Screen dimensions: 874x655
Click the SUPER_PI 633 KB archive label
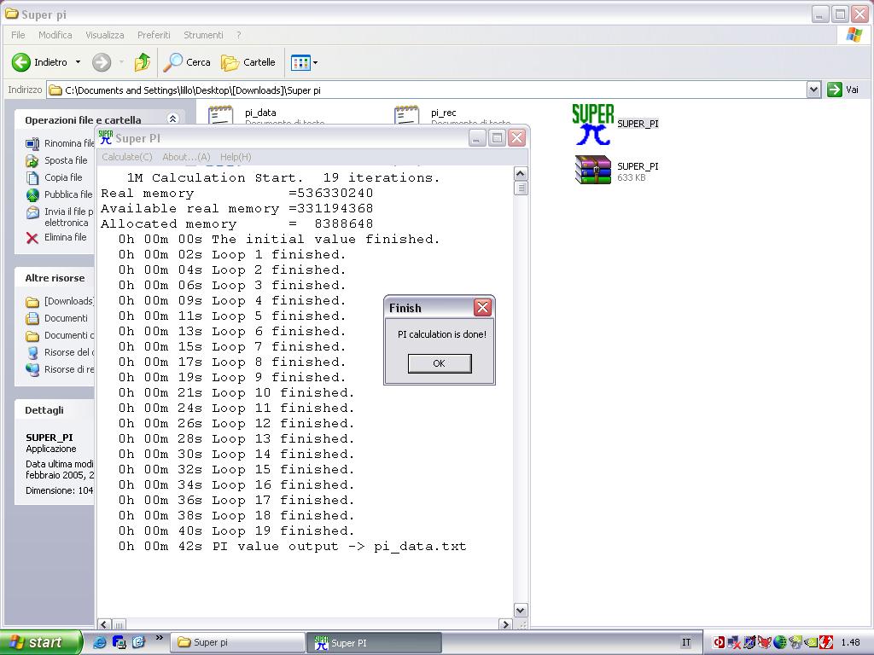[638, 171]
